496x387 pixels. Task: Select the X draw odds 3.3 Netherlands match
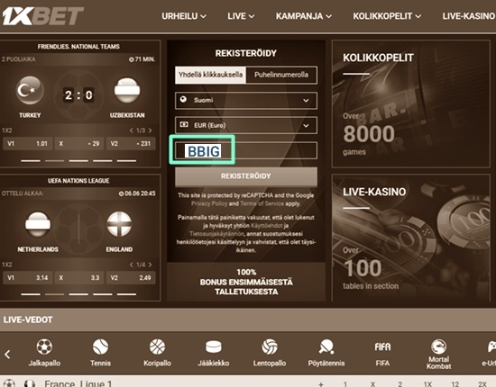point(79,278)
